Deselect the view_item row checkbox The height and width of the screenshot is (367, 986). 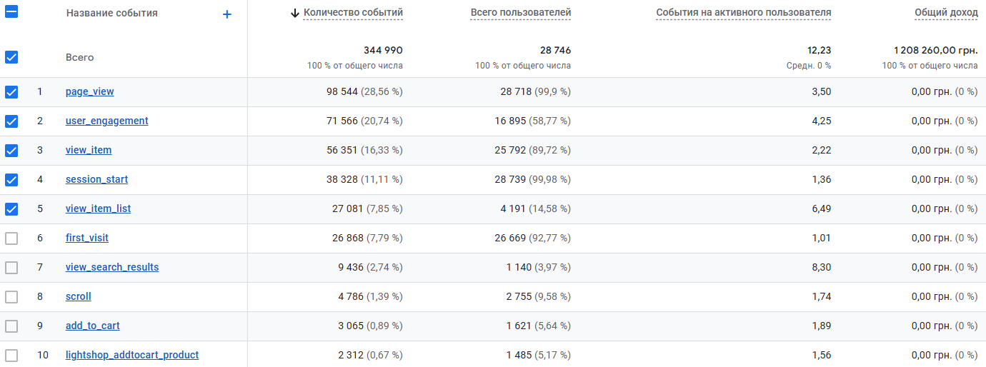pyautogui.click(x=11, y=151)
